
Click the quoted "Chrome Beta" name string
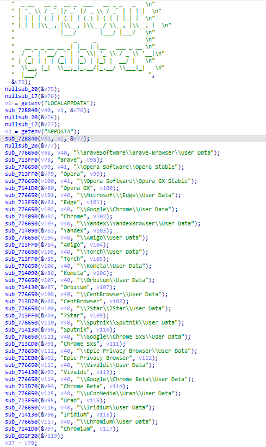tap(82, 386)
